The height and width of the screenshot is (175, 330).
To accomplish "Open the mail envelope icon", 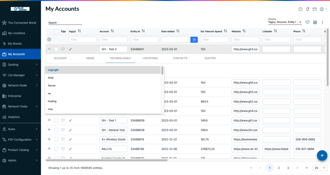I will [x=315, y=9].
